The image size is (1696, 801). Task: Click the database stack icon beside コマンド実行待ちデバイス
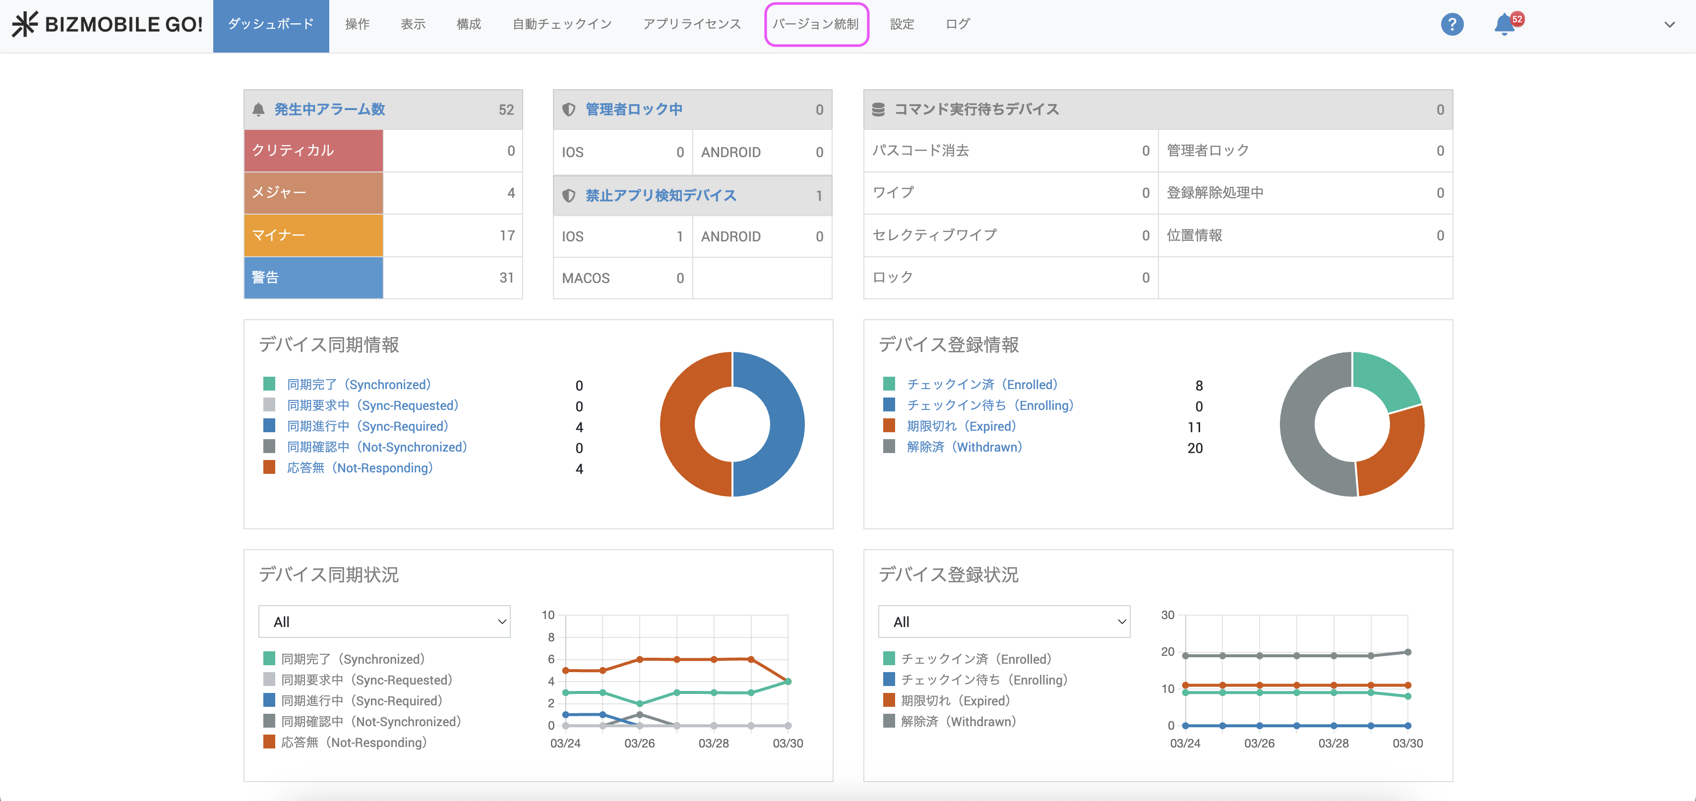coord(878,110)
